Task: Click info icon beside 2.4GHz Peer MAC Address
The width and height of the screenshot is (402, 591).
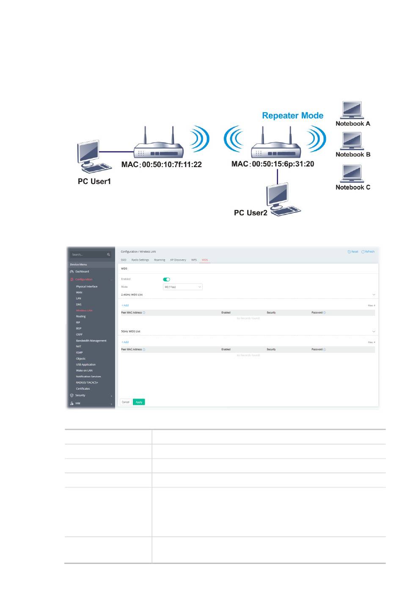Action: point(144,313)
